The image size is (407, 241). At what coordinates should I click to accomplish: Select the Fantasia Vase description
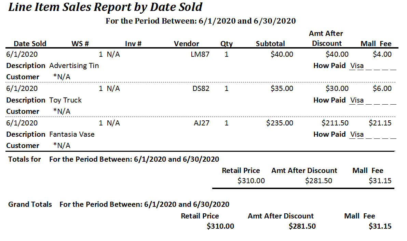point(72,134)
